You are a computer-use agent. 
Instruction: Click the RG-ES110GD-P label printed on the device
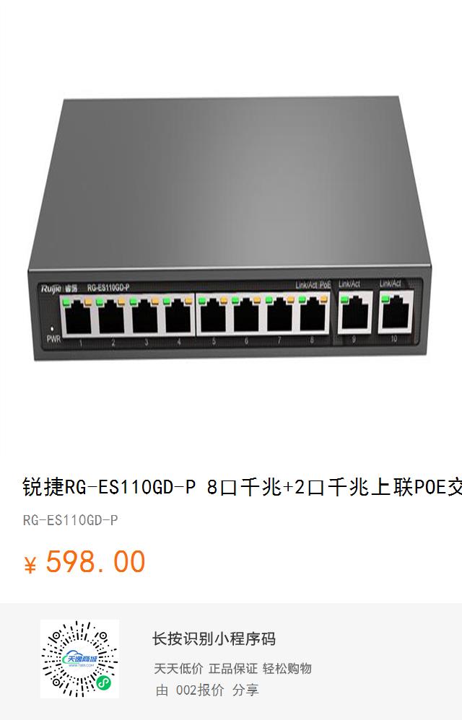click(108, 288)
